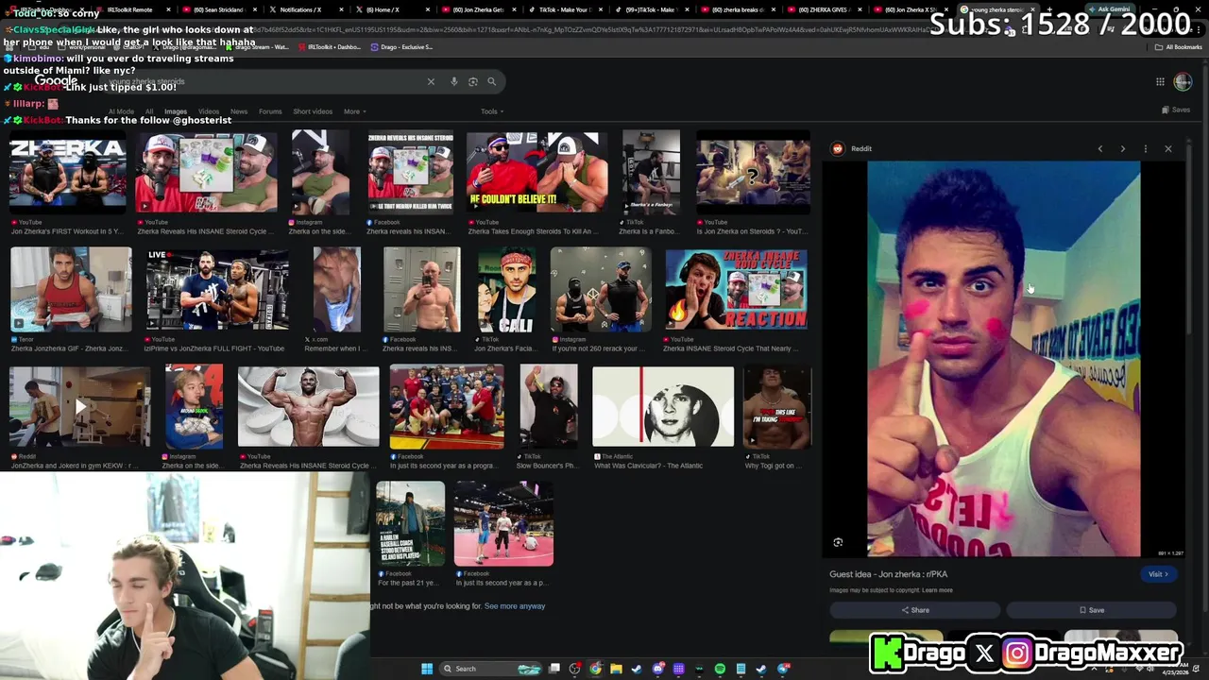Expand the More search filters dropdown
The width and height of the screenshot is (1209, 680).
tap(354, 111)
